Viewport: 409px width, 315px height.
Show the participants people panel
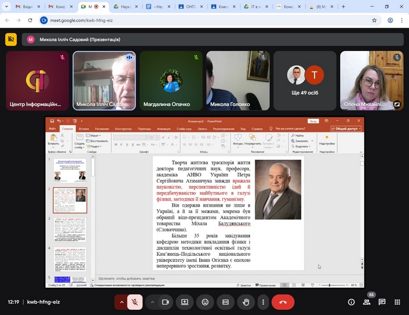click(x=366, y=302)
